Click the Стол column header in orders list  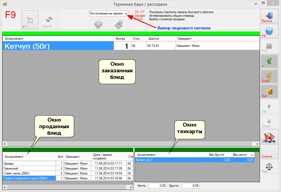[x=139, y=39]
